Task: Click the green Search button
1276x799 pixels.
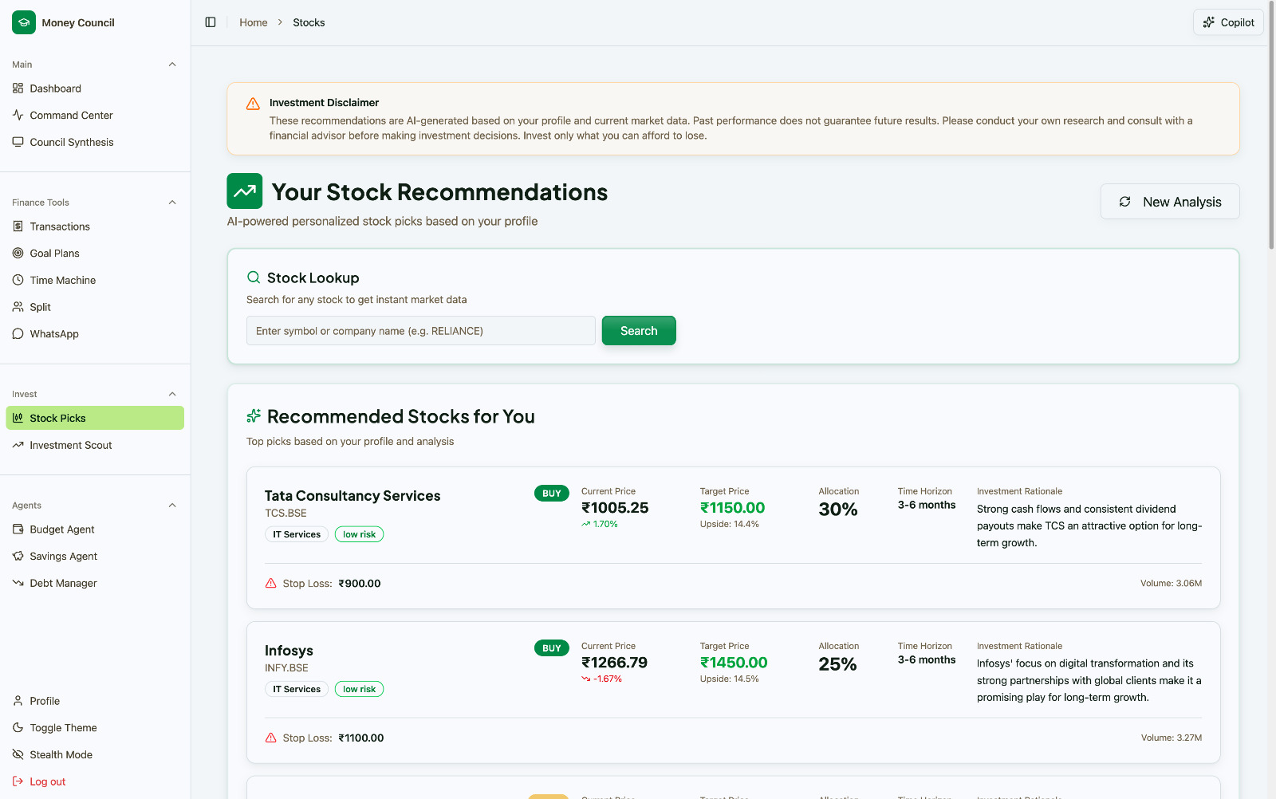Action: (639, 331)
